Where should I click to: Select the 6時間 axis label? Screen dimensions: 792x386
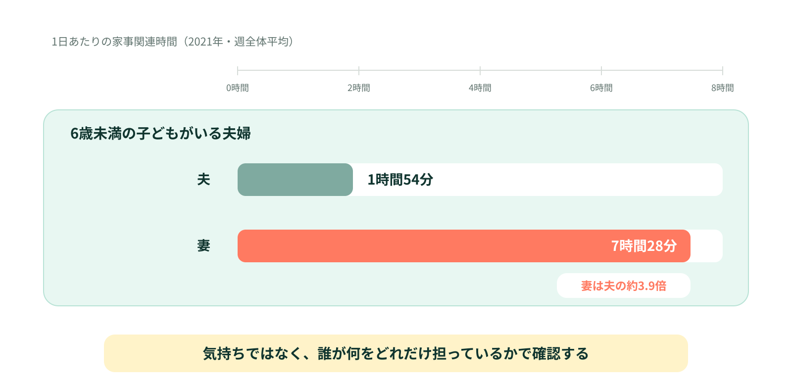pyautogui.click(x=601, y=88)
